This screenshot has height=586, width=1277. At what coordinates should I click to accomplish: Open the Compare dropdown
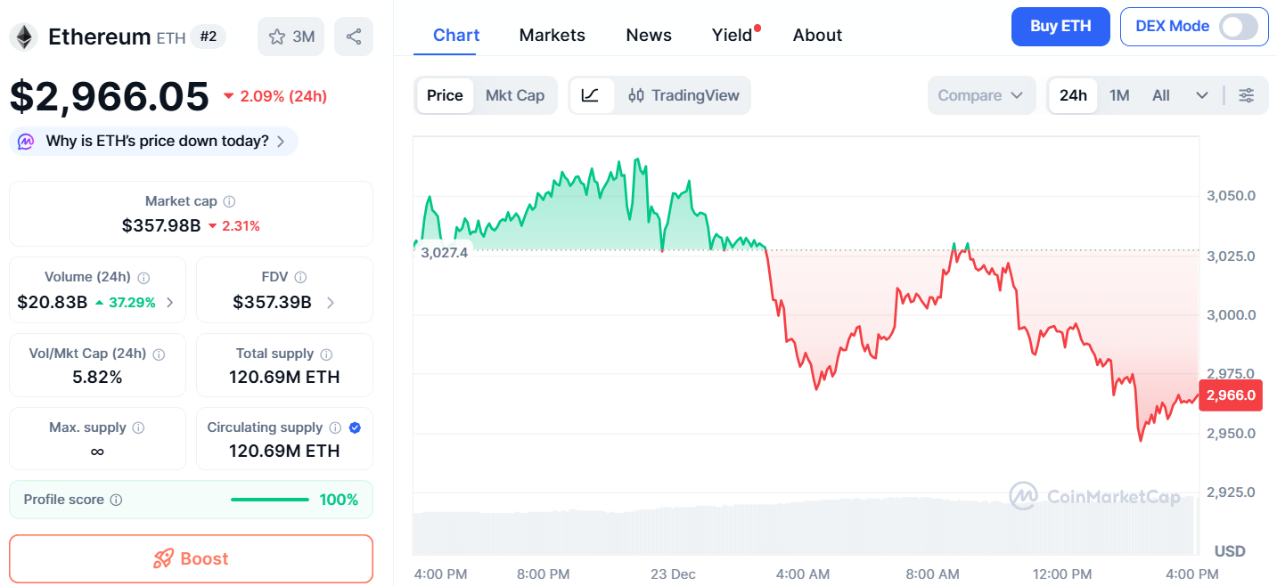(980, 95)
